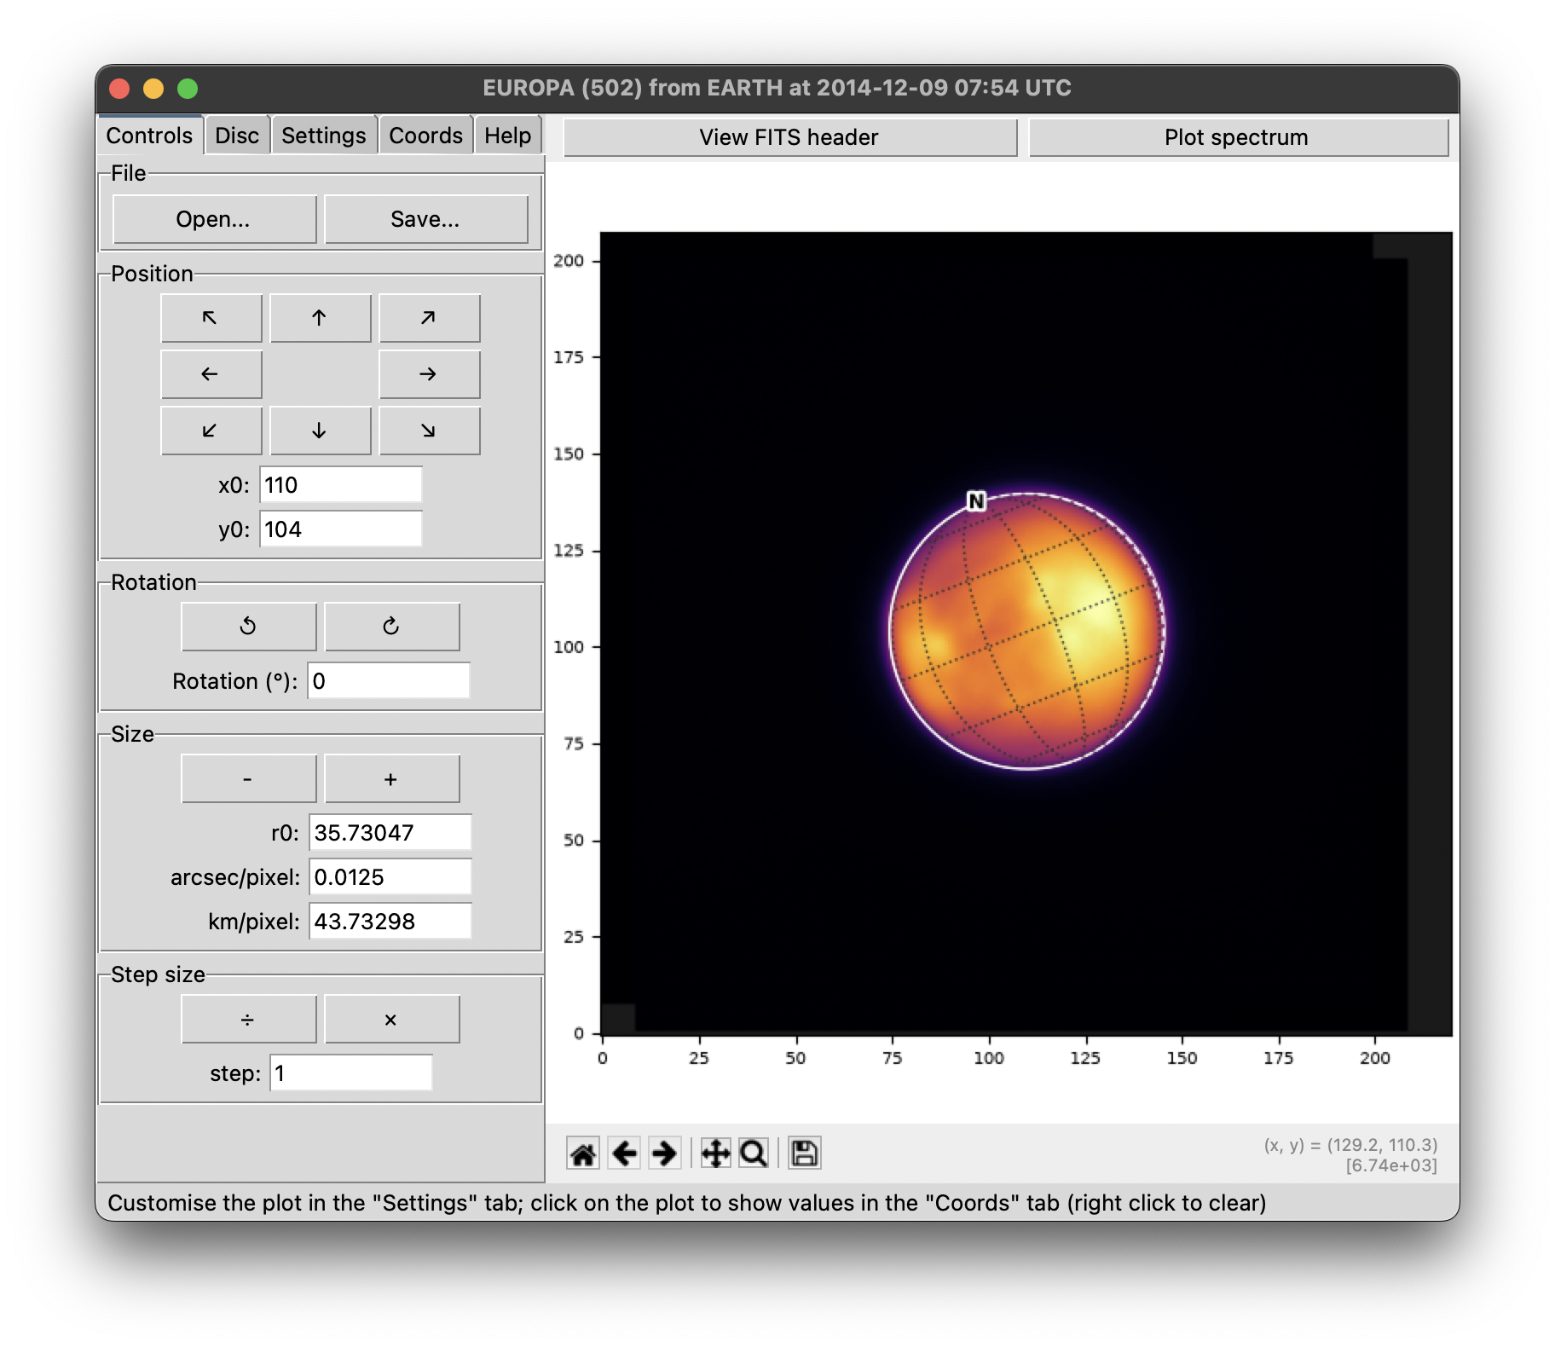Open the Settings tab
Image resolution: width=1555 pixels, height=1347 pixels.
(324, 136)
